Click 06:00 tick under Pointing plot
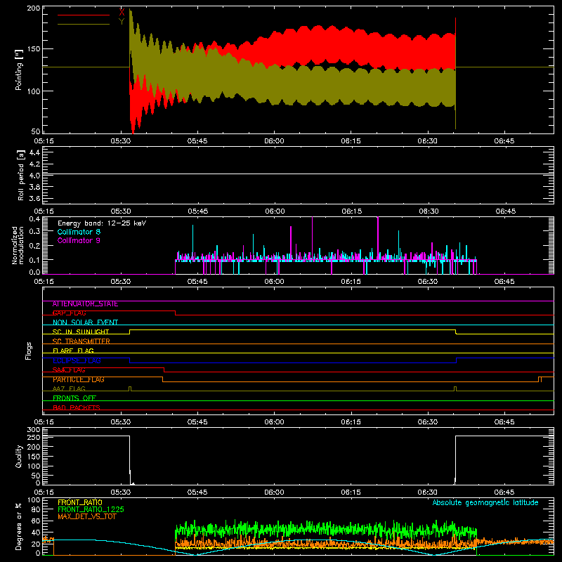This screenshot has width=562, height=562. 274,141
